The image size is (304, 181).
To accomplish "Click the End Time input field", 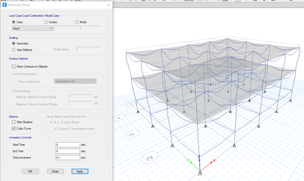I will tap(68, 151).
